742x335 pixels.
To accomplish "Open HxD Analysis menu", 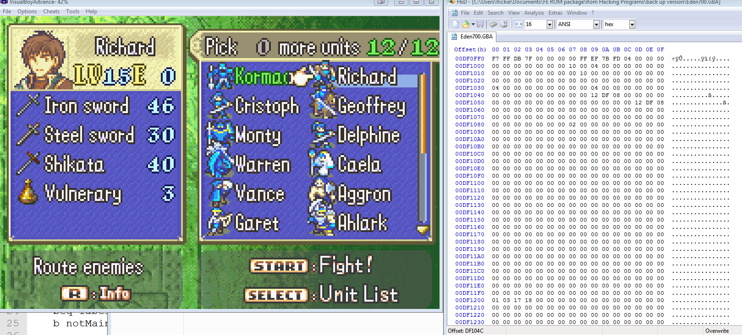I will pos(534,13).
